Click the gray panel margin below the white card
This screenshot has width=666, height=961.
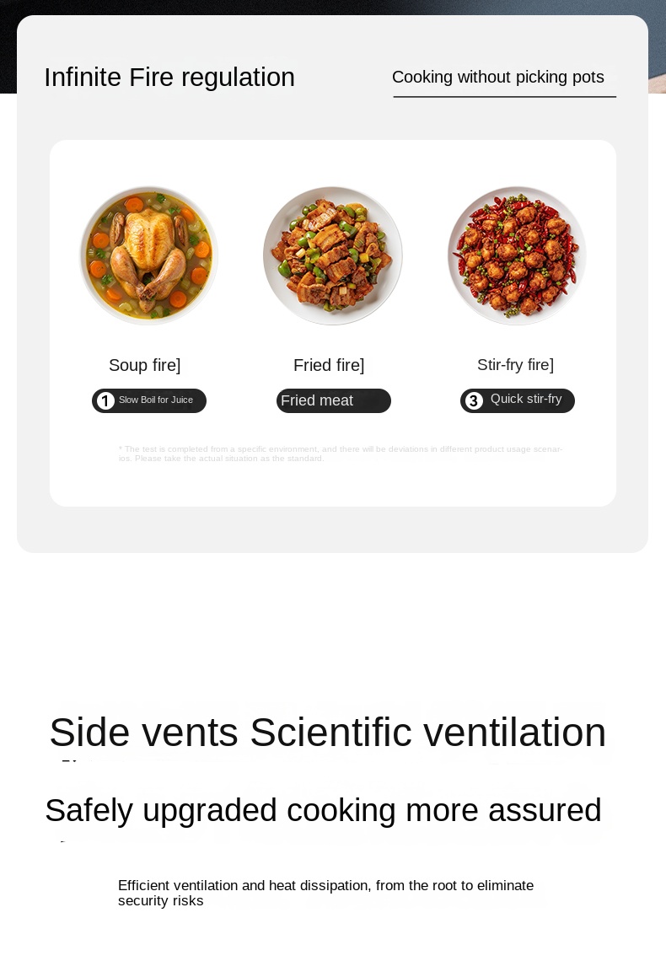pos(332,529)
